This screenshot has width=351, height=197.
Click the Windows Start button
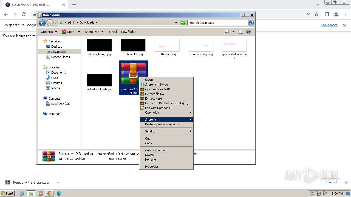(8, 193)
